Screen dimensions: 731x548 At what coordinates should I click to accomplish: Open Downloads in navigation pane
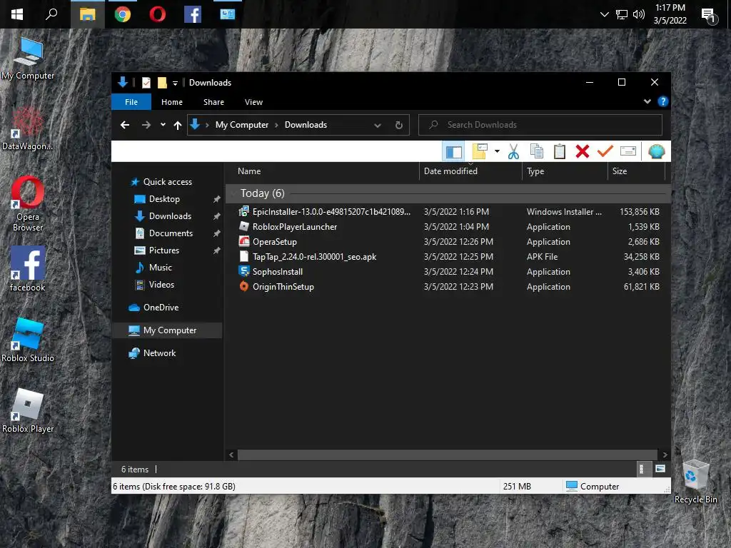170,216
